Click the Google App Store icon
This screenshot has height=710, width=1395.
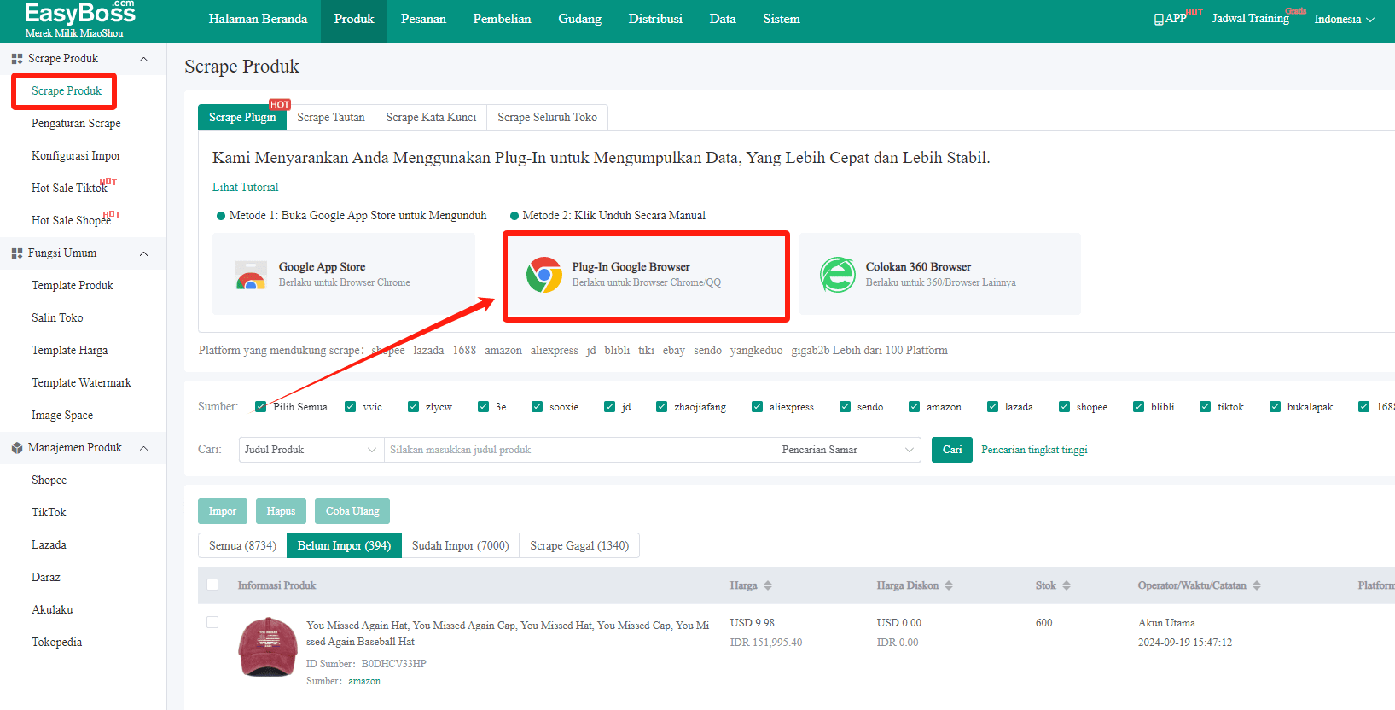tap(251, 275)
